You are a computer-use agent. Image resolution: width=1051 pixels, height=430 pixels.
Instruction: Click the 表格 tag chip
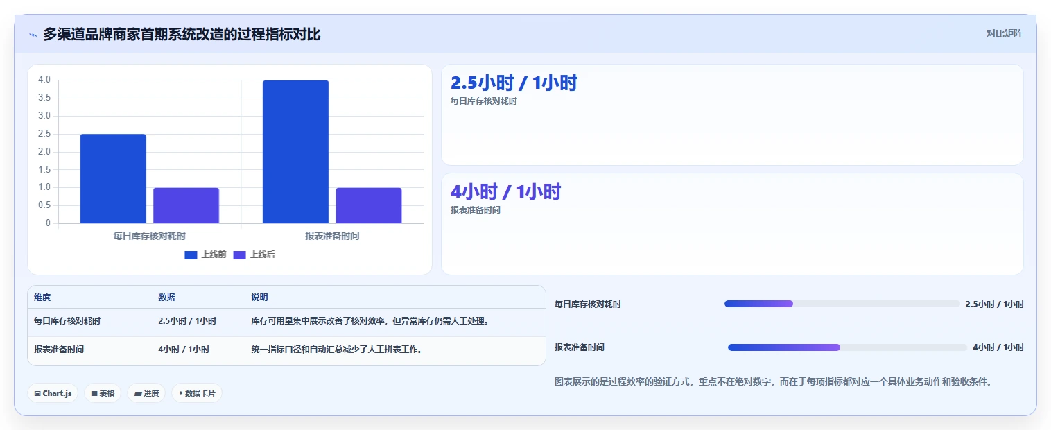coord(103,393)
